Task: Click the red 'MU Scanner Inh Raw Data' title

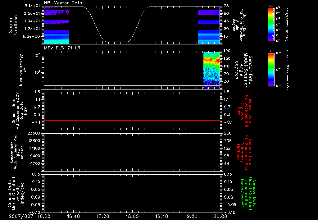Action: (x=245, y=111)
